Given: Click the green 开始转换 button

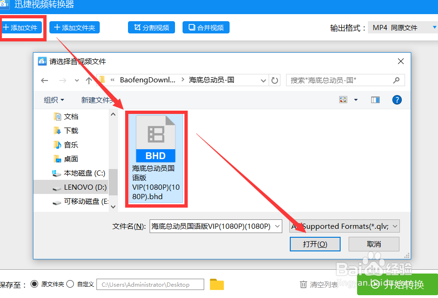Looking at the screenshot, I should (398, 284).
